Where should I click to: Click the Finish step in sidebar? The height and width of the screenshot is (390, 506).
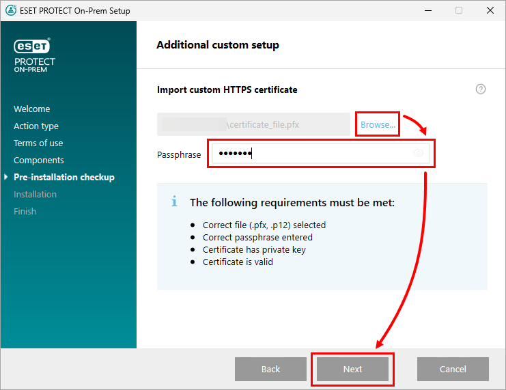tap(25, 212)
